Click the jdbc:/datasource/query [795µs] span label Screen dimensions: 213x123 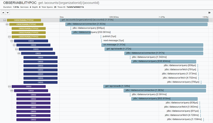point(183,82)
